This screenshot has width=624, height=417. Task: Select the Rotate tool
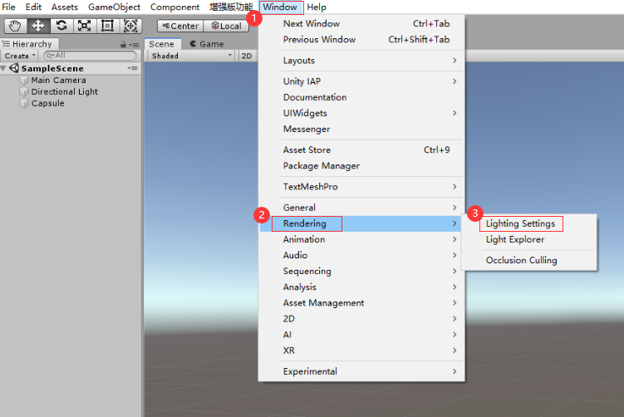coord(61,26)
